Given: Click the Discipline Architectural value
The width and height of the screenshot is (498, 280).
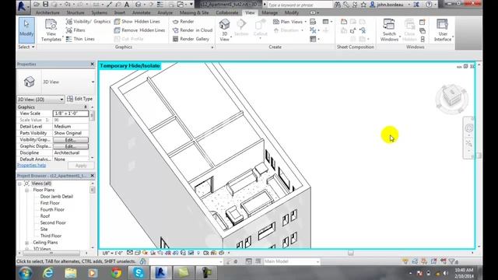Looking at the screenshot, I should click(71, 152).
